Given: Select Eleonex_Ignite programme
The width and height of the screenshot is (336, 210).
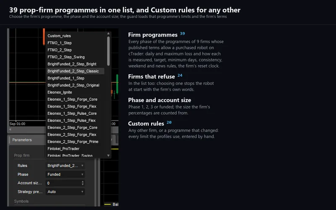Looking at the screenshot, I should point(60,92).
